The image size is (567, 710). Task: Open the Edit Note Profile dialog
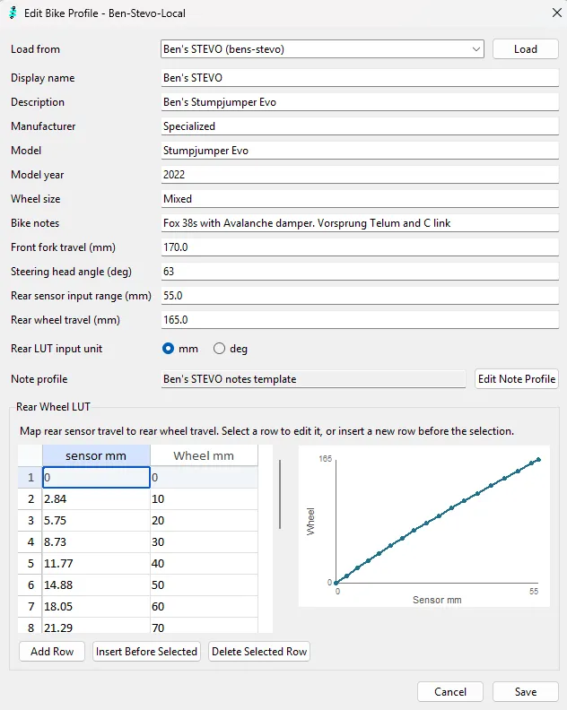point(516,379)
